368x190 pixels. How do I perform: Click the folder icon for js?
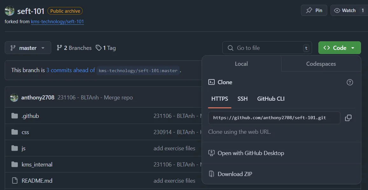click(15, 148)
